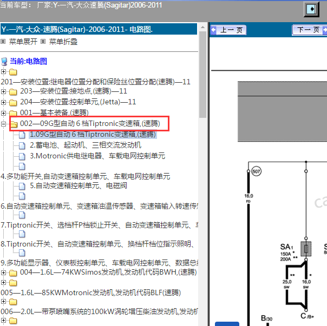Select 201—安装位置:继电器位置分配和保险丝位置分配 entry
327x326 pixels.
[x=95, y=82]
